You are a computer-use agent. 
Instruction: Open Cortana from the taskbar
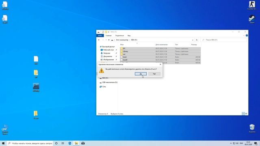click(x=56, y=143)
